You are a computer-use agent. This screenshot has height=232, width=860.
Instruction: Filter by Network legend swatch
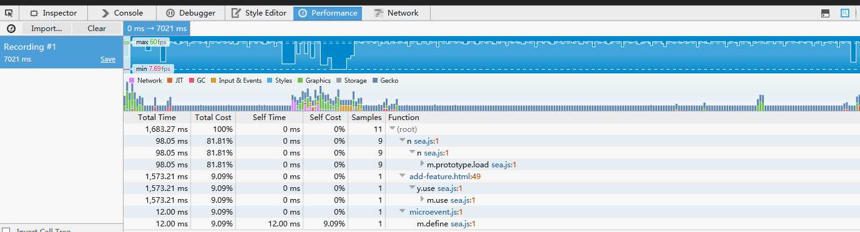[x=132, y=81]
